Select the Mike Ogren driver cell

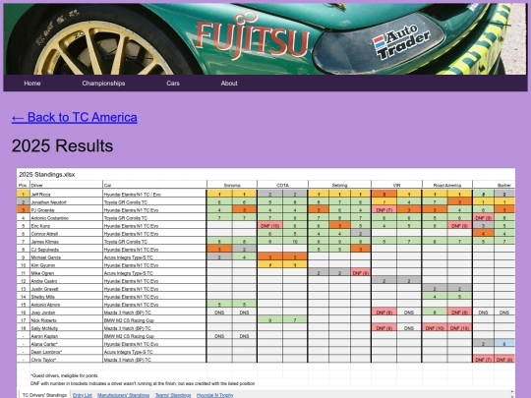66,273
